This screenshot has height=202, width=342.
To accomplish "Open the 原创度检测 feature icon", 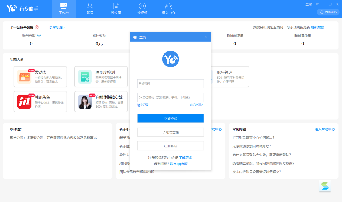I will [x=85, y=77].
